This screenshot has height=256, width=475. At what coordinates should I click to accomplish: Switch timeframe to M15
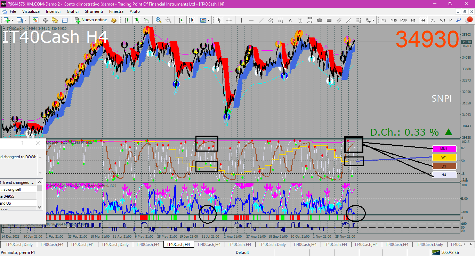[394, 20]
